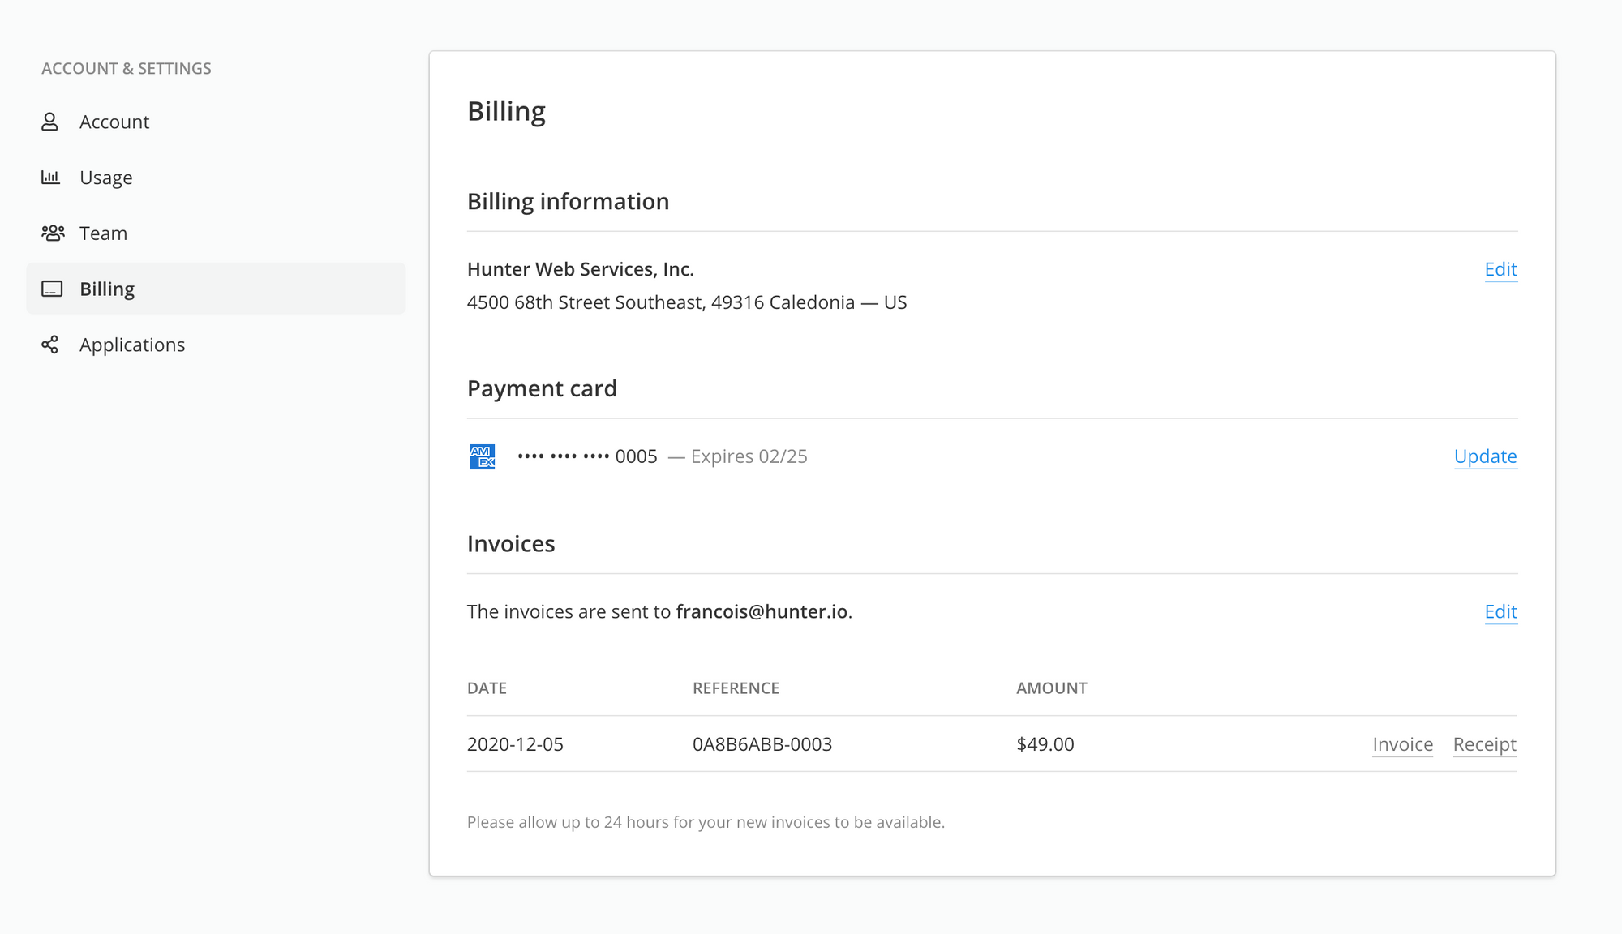
Task: Click the American Express card logo
Action: point(482,456)
